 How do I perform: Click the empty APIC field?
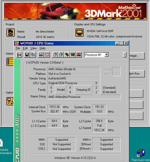(x=116, y=74)
